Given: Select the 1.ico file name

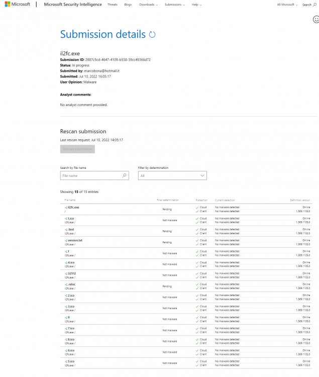Looking at the screenshot, I should 71,219.
